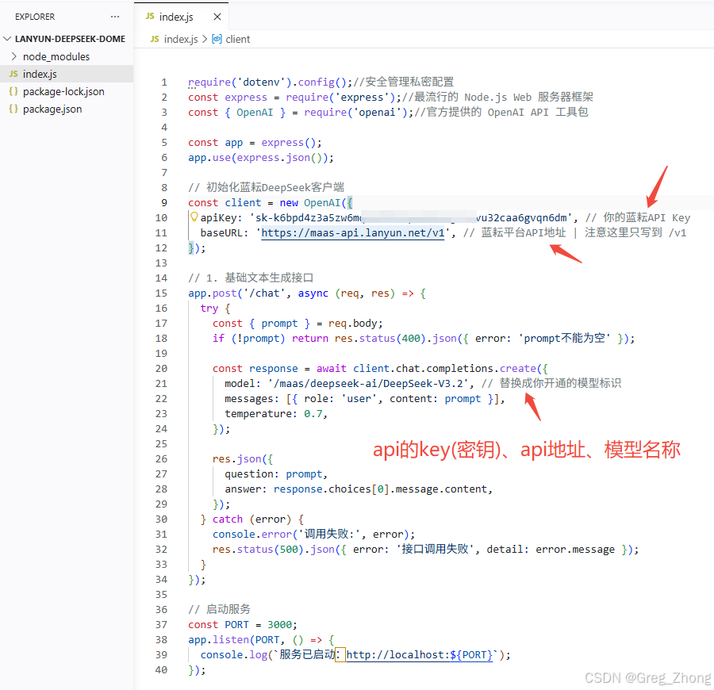This screenshot has height=690, width=714.
Task: Click status(400) on line 18
Action: pyautogui.click(x=393, y=338)
